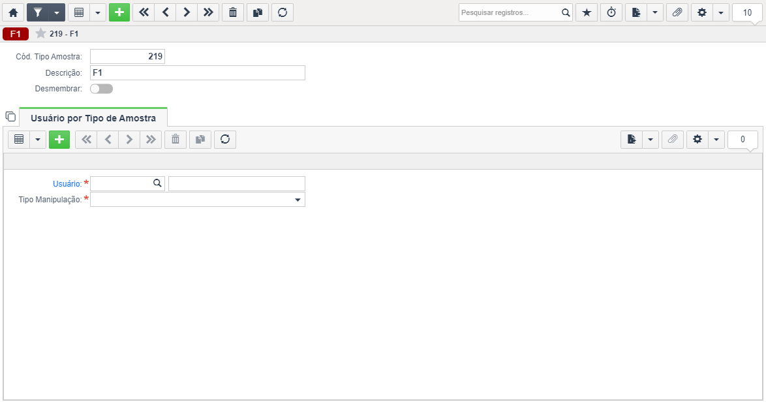Add a new record with top green plus
Screen dimensions: 766x402
click(119, 12)
